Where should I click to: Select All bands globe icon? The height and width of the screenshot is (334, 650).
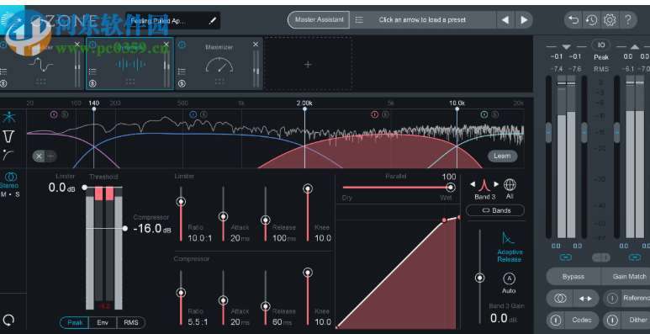pos(510,184)
